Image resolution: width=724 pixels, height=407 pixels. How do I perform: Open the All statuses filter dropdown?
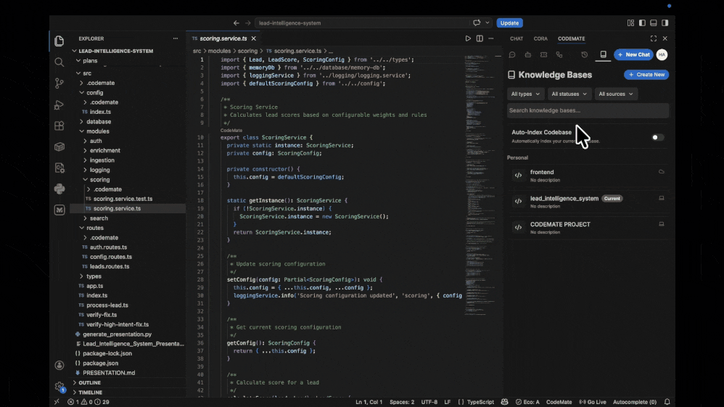click(569, 94)
